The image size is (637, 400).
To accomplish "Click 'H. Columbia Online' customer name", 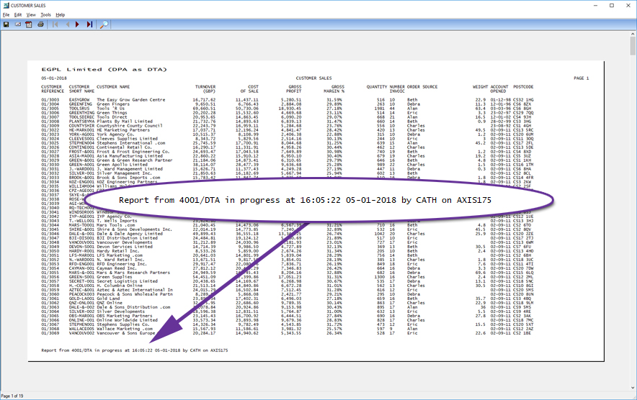I will pos(120,286).
